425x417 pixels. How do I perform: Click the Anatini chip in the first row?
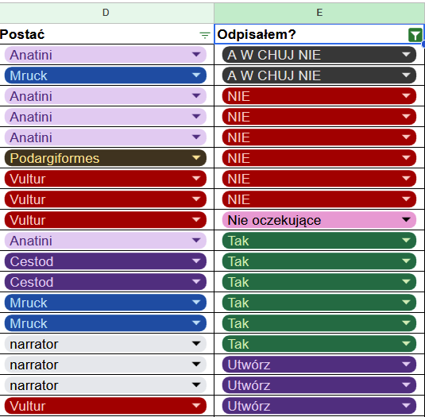(x=106, y=55)
